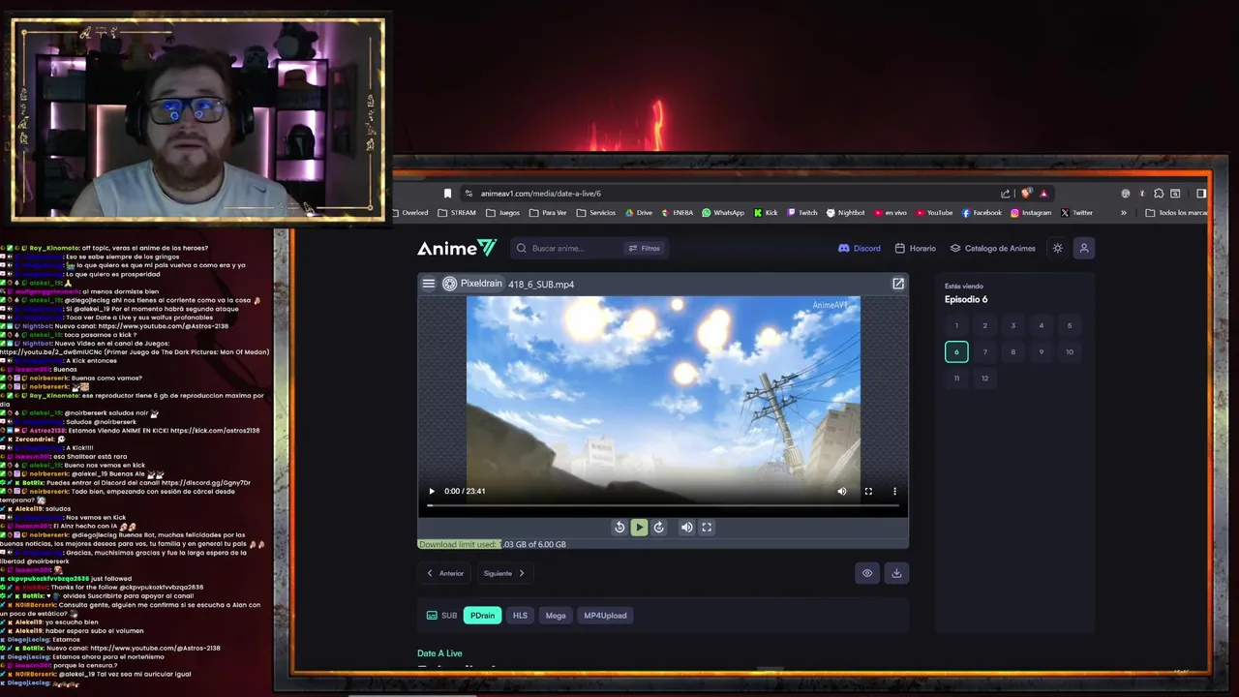
Task: Open the Drive bookmark
Action: (x=639, y=213)
